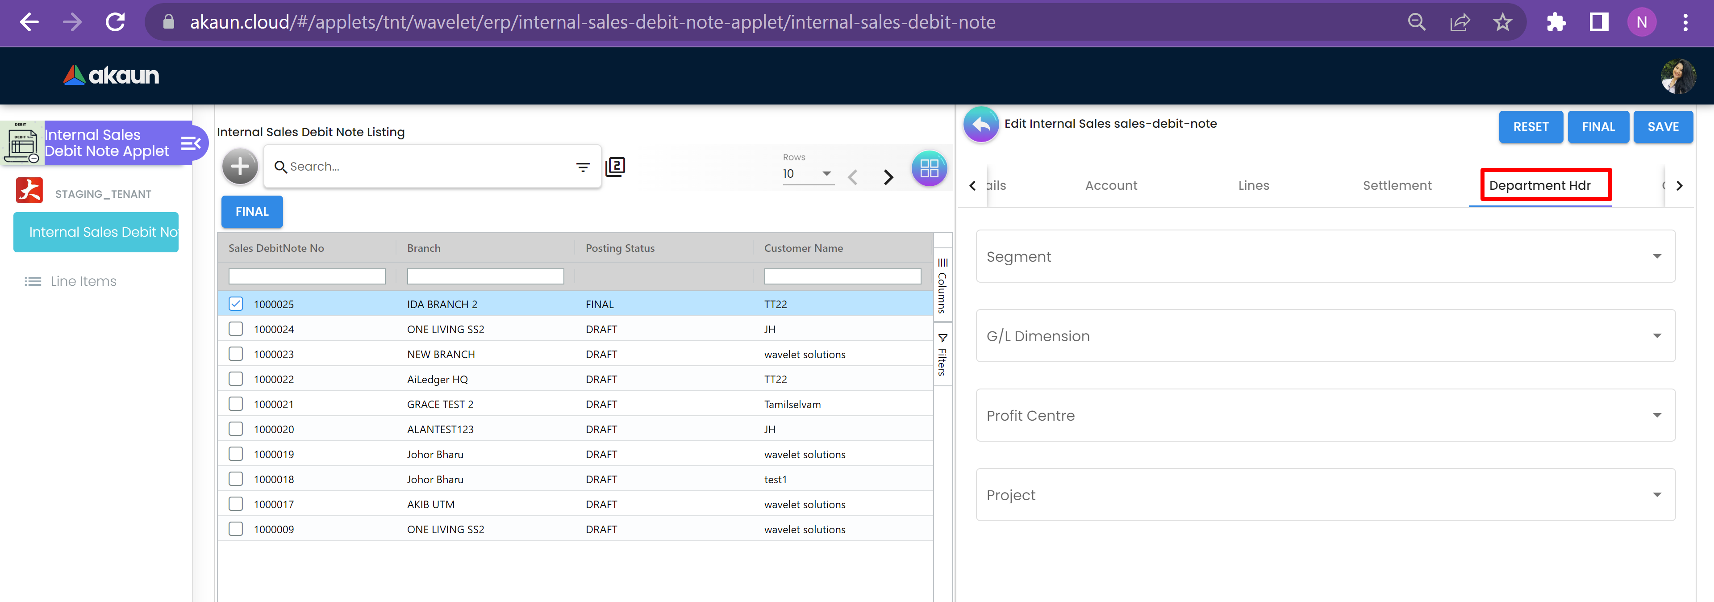The width and height of the screenshot is (1714, 602).
Task: Go to the next listing page arrow
Action: click(x=888, y=177)
